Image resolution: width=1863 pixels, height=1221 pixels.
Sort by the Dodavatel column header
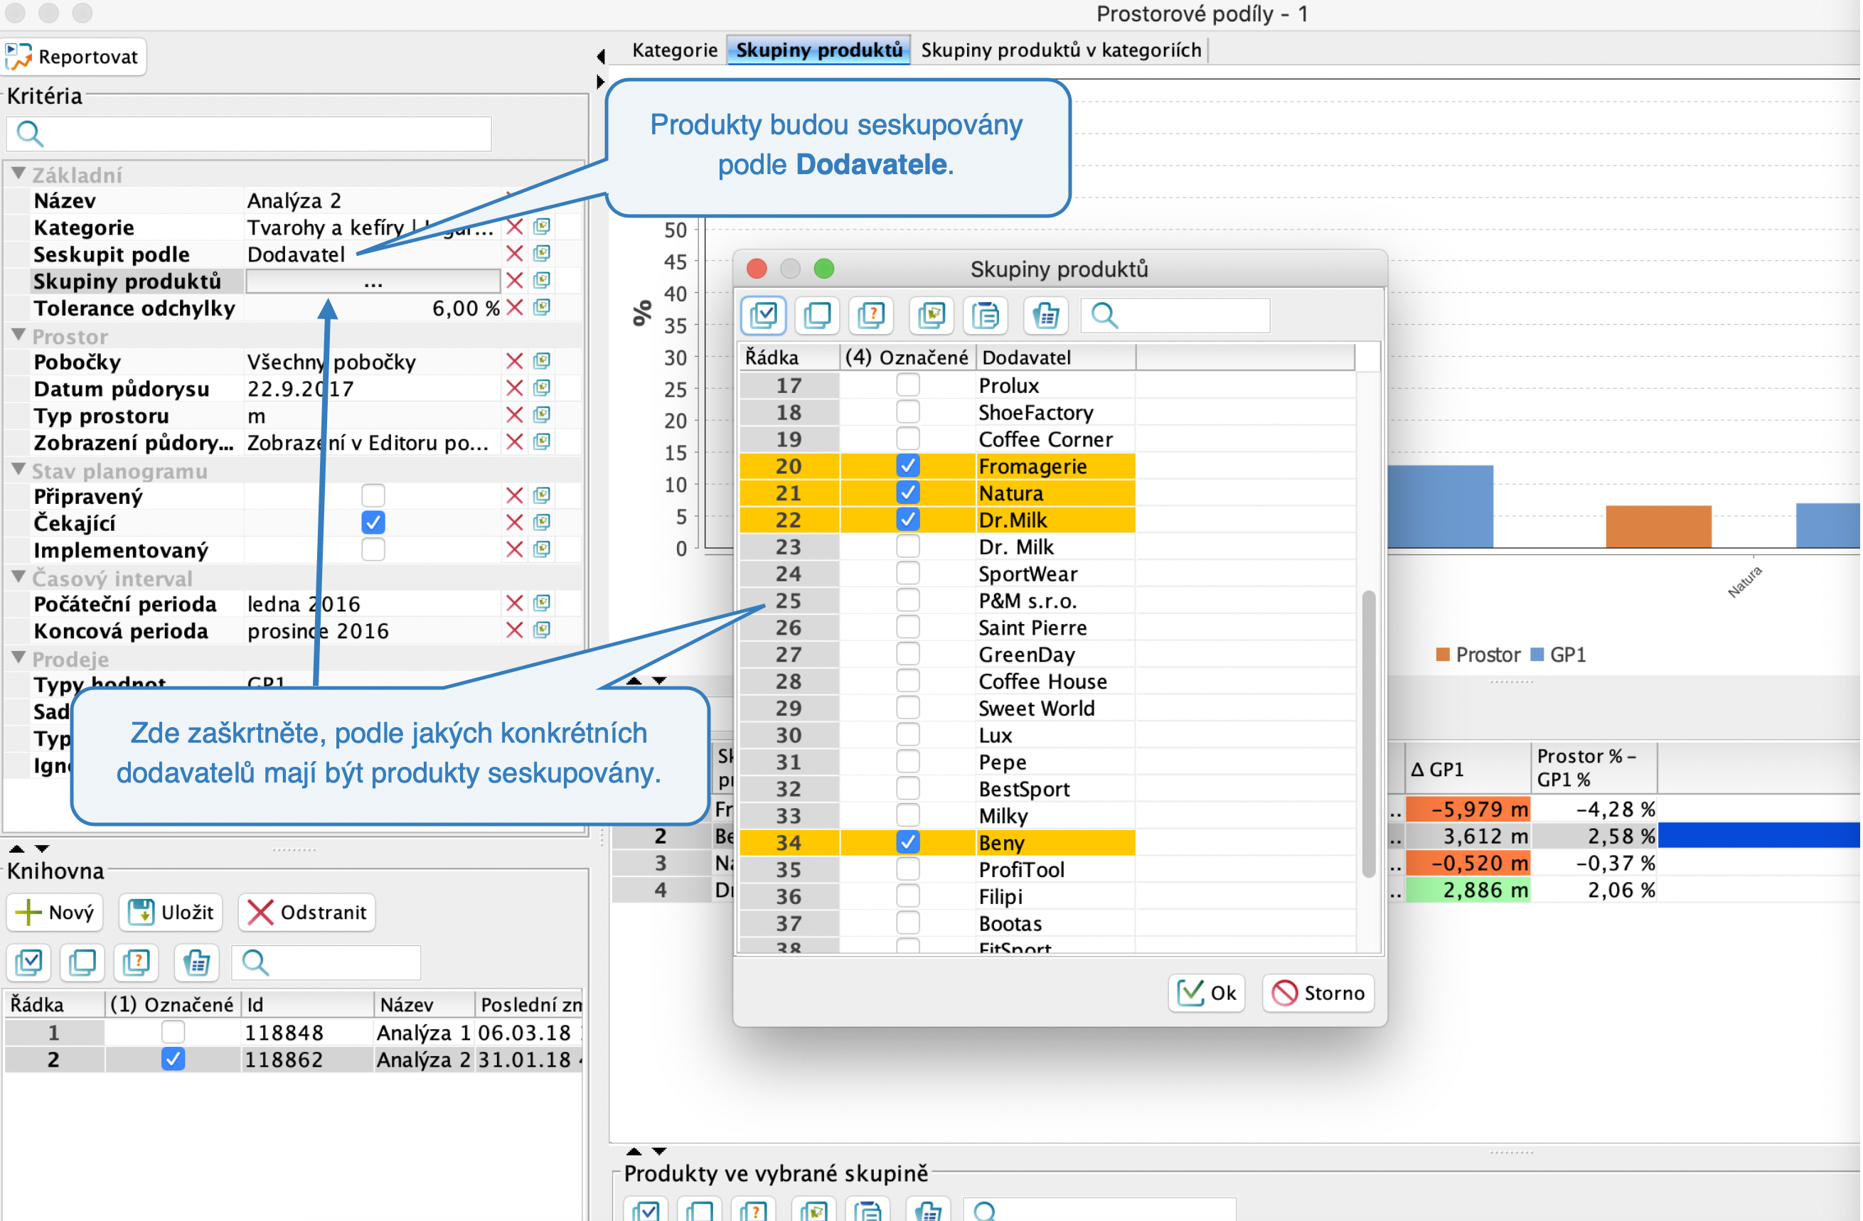pos(1056,357)
